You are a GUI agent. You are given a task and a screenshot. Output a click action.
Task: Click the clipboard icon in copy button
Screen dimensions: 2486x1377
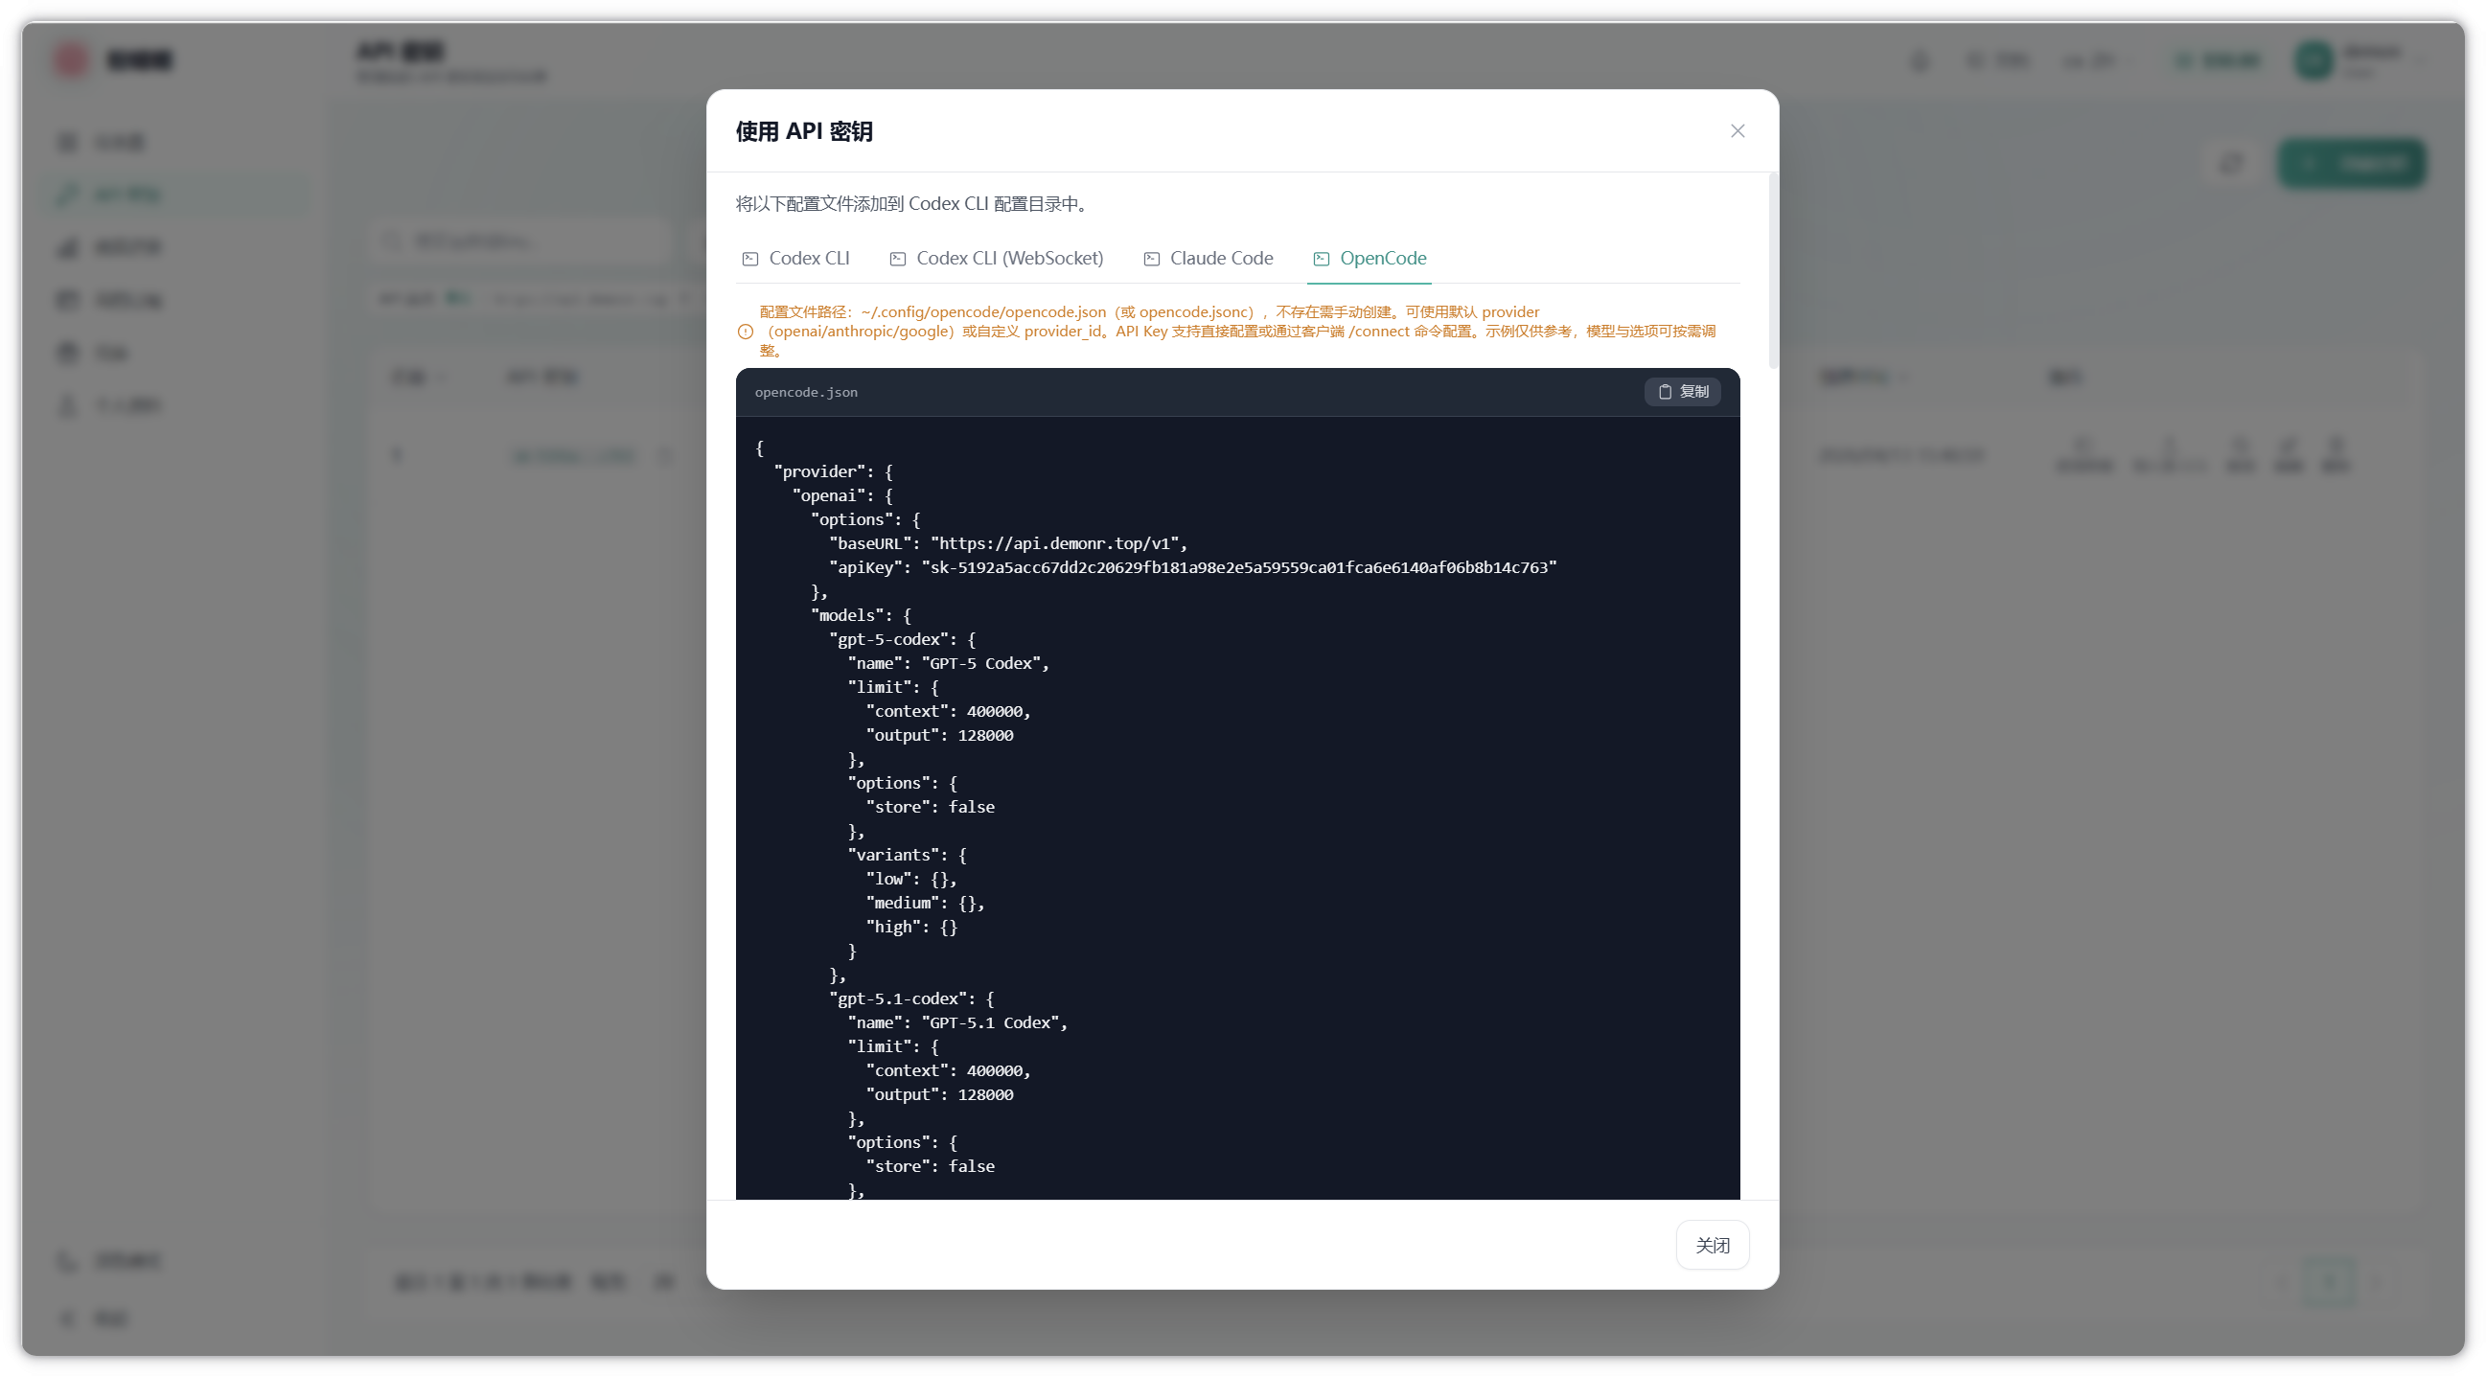tap(1665, 392)
